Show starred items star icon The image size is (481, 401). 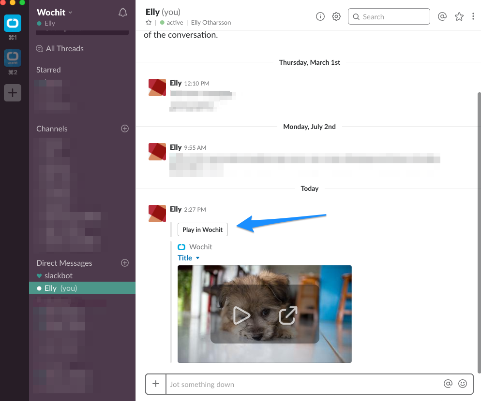[459, 16]
